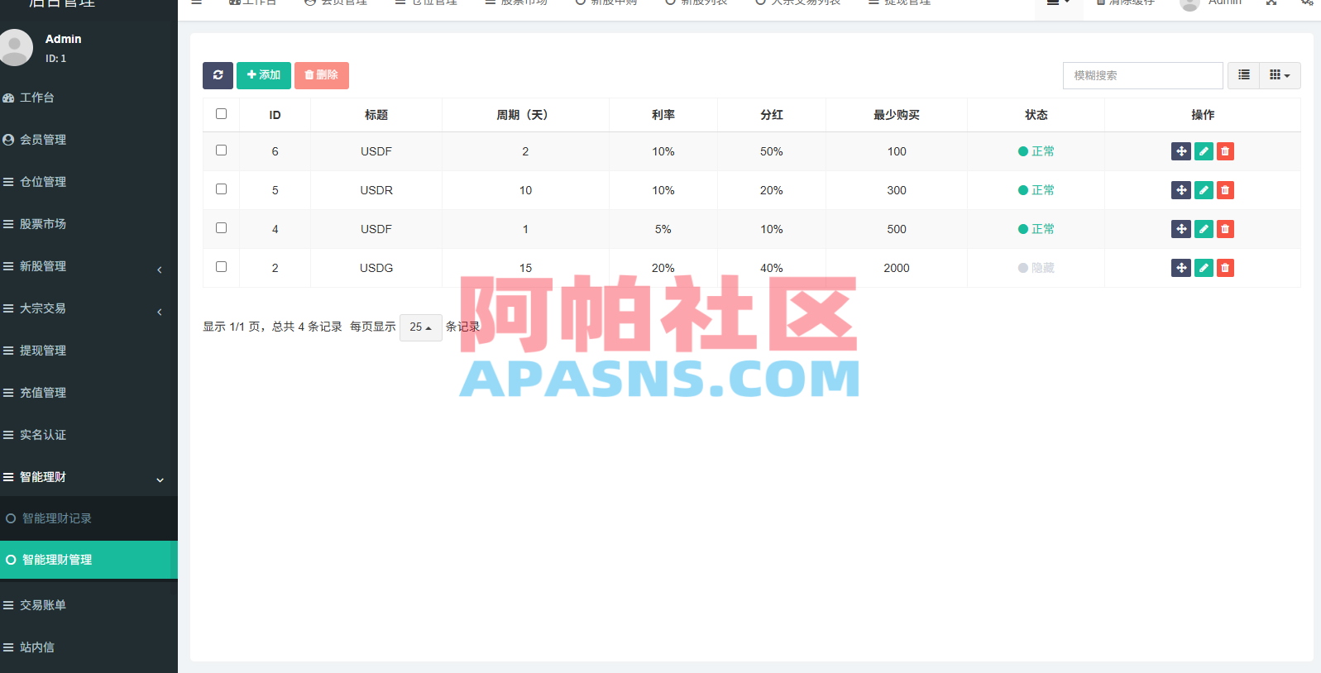Screen dimensions: 1321x673
Task: Edit the USDG record with ID 2
Action: pos(1204,268)
